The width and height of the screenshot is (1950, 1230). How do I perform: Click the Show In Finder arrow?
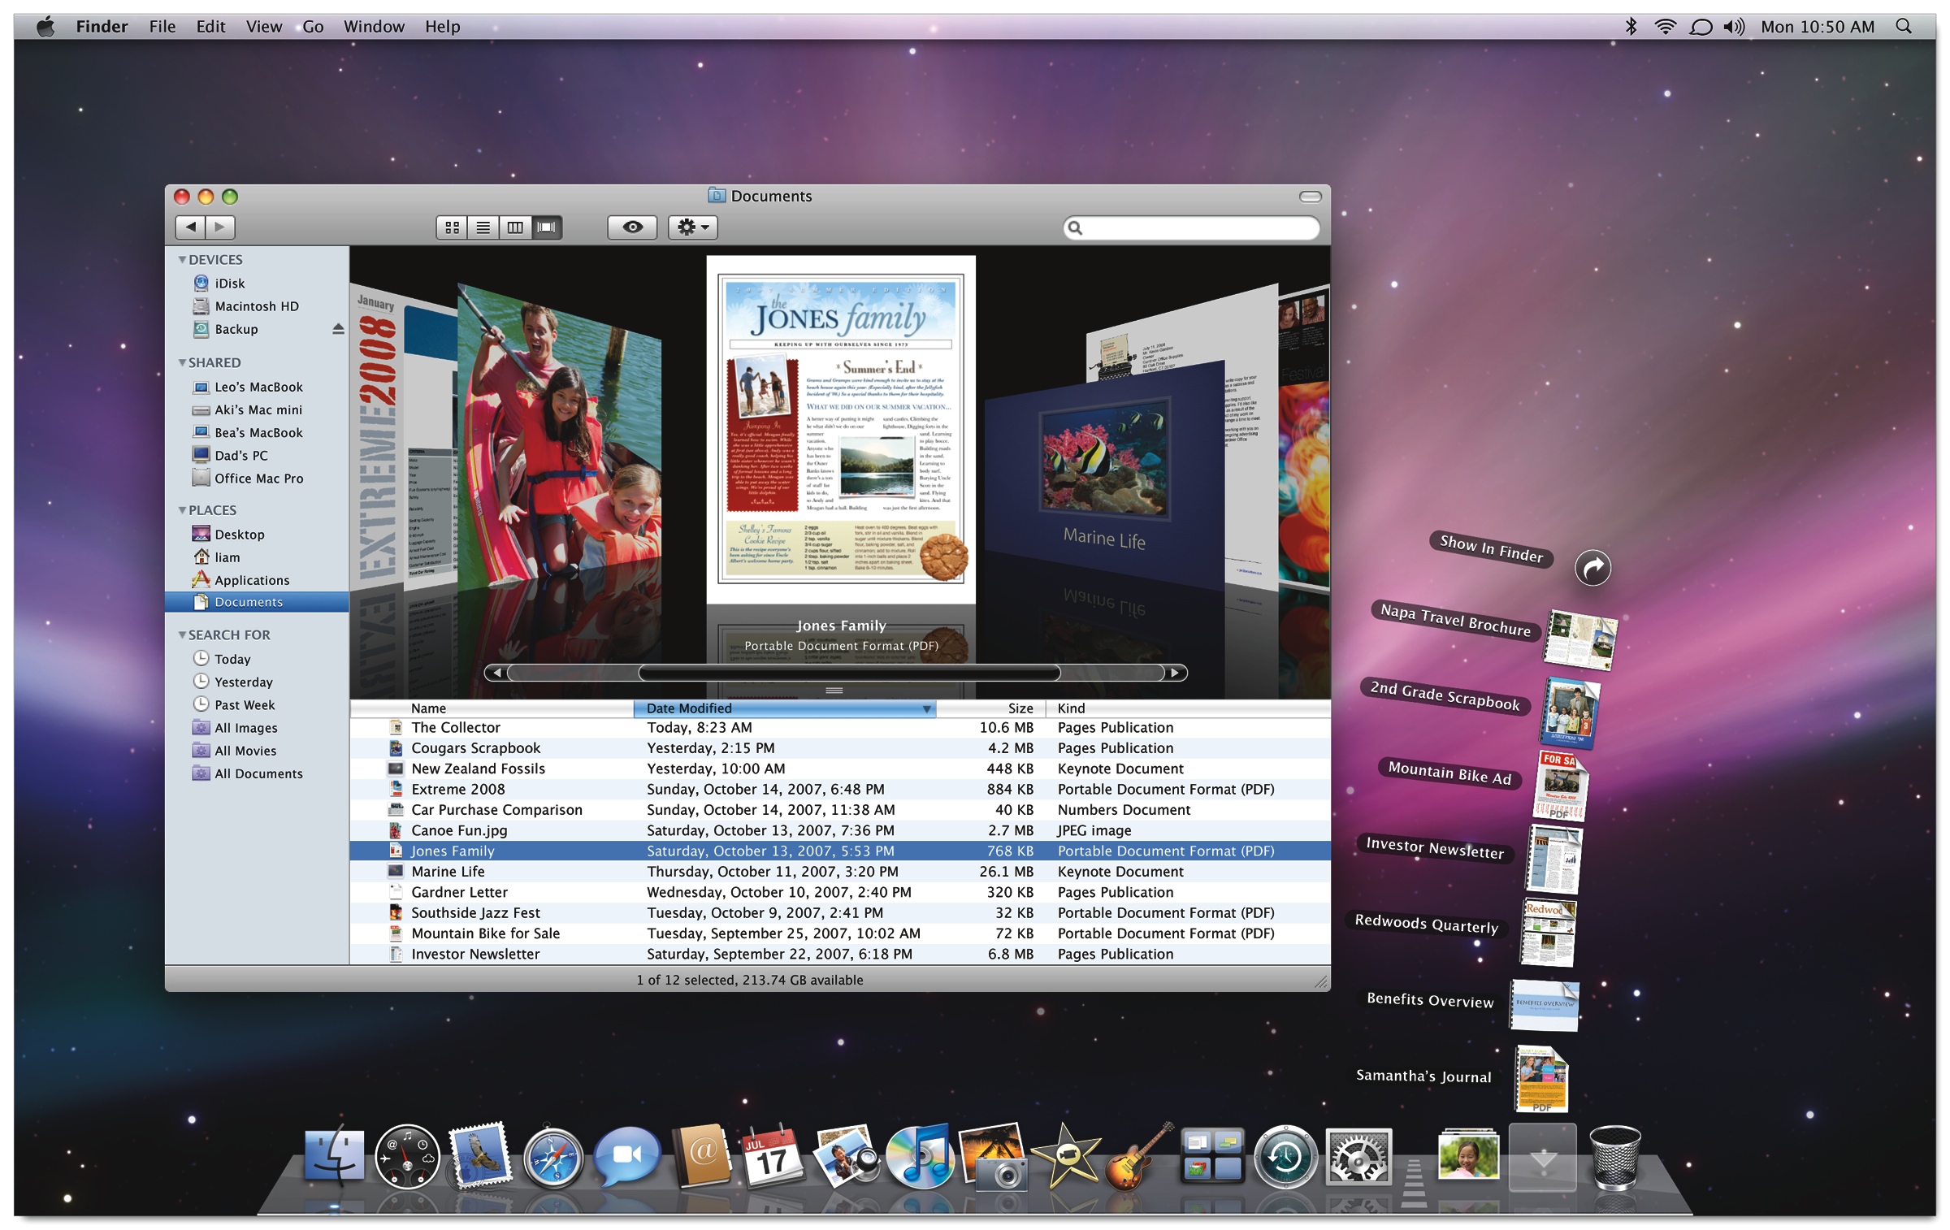1592,568
